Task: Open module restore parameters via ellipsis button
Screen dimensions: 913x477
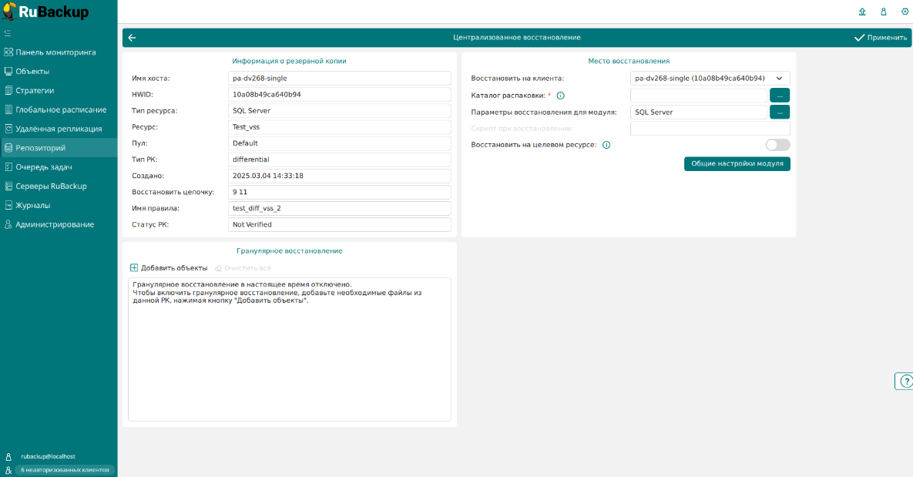Action: [x=780, y=113]
